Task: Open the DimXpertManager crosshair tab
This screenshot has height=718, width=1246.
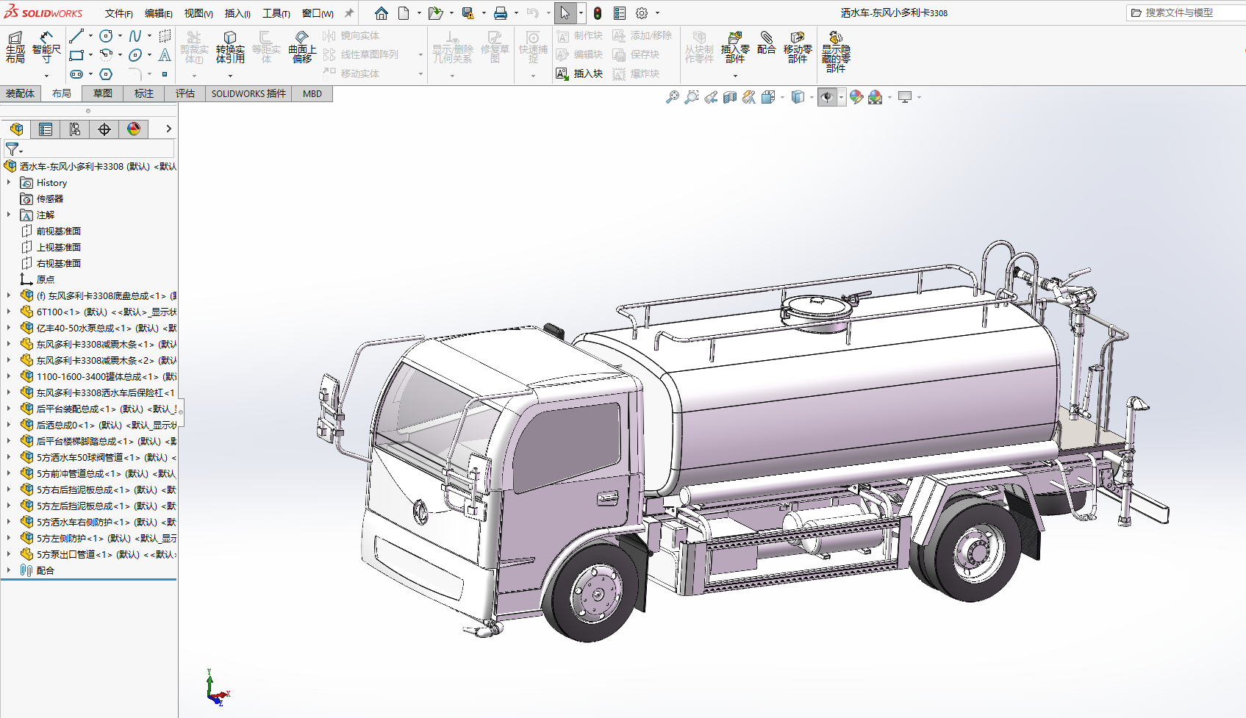Action: [x=104, y=129]
